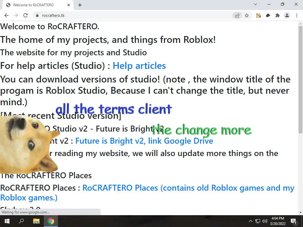303x227 pixels.
Task: Click the 'The RoCRAFTERO Places' heading text
Action: click(x=46, y=176)
